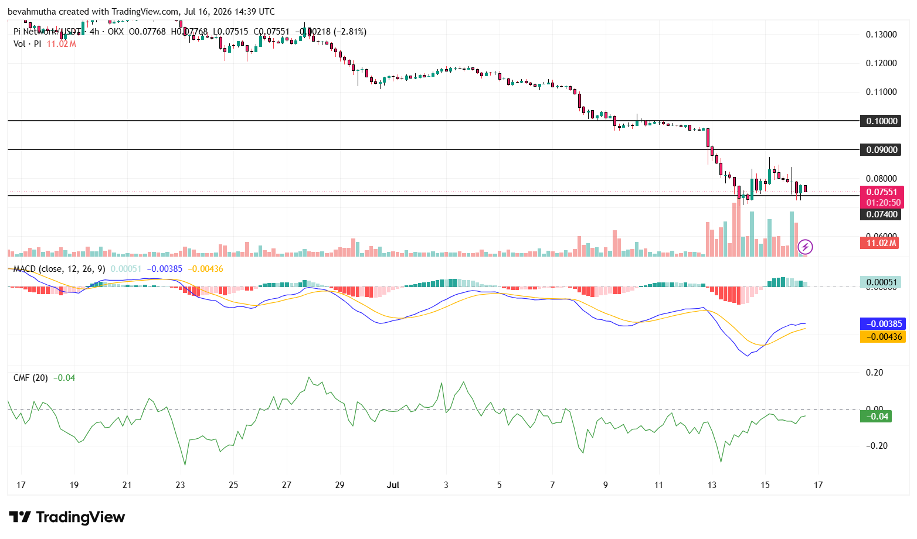Select the black 0.10000 price line label
The height and width of the screenshot is (539, 917).
click(x=882, y=121)
